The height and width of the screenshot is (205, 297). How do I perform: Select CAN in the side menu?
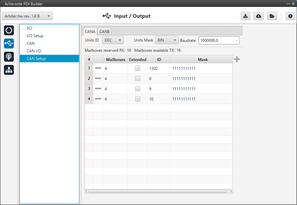[49, 44]
